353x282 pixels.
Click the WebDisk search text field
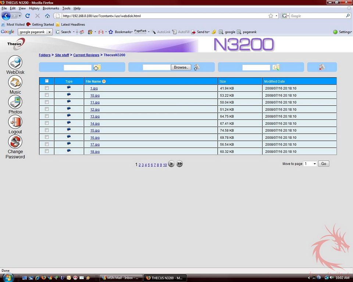[x=256, y=68]
